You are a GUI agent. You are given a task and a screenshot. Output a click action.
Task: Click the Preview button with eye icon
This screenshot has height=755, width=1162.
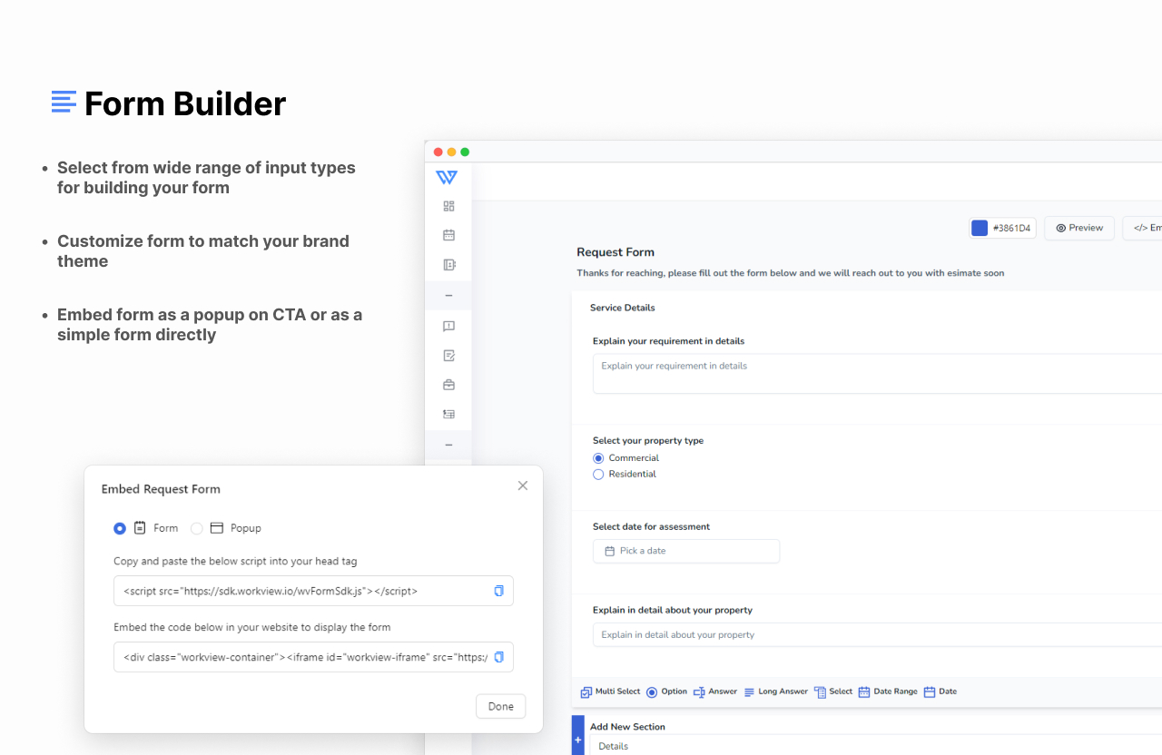(1079, 228)
